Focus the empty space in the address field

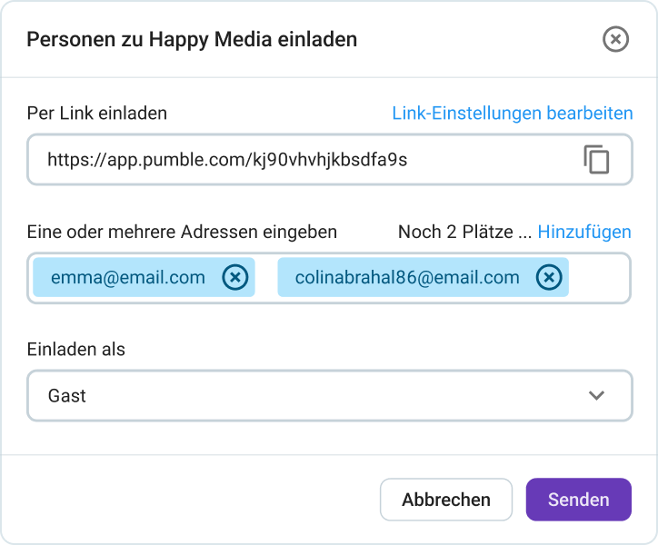pos(598,278)
